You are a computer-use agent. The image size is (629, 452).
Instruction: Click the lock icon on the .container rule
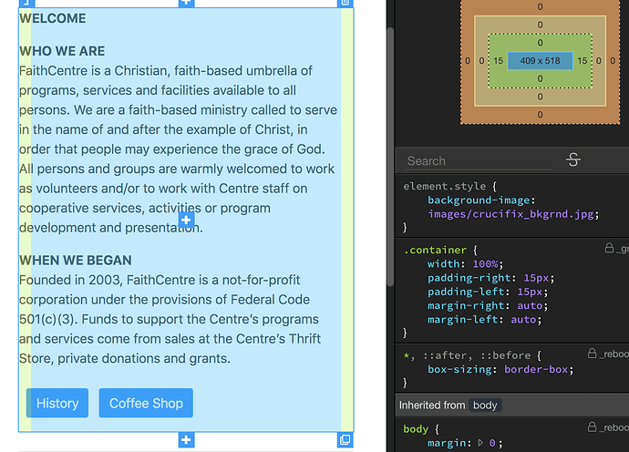click(609, 248)
